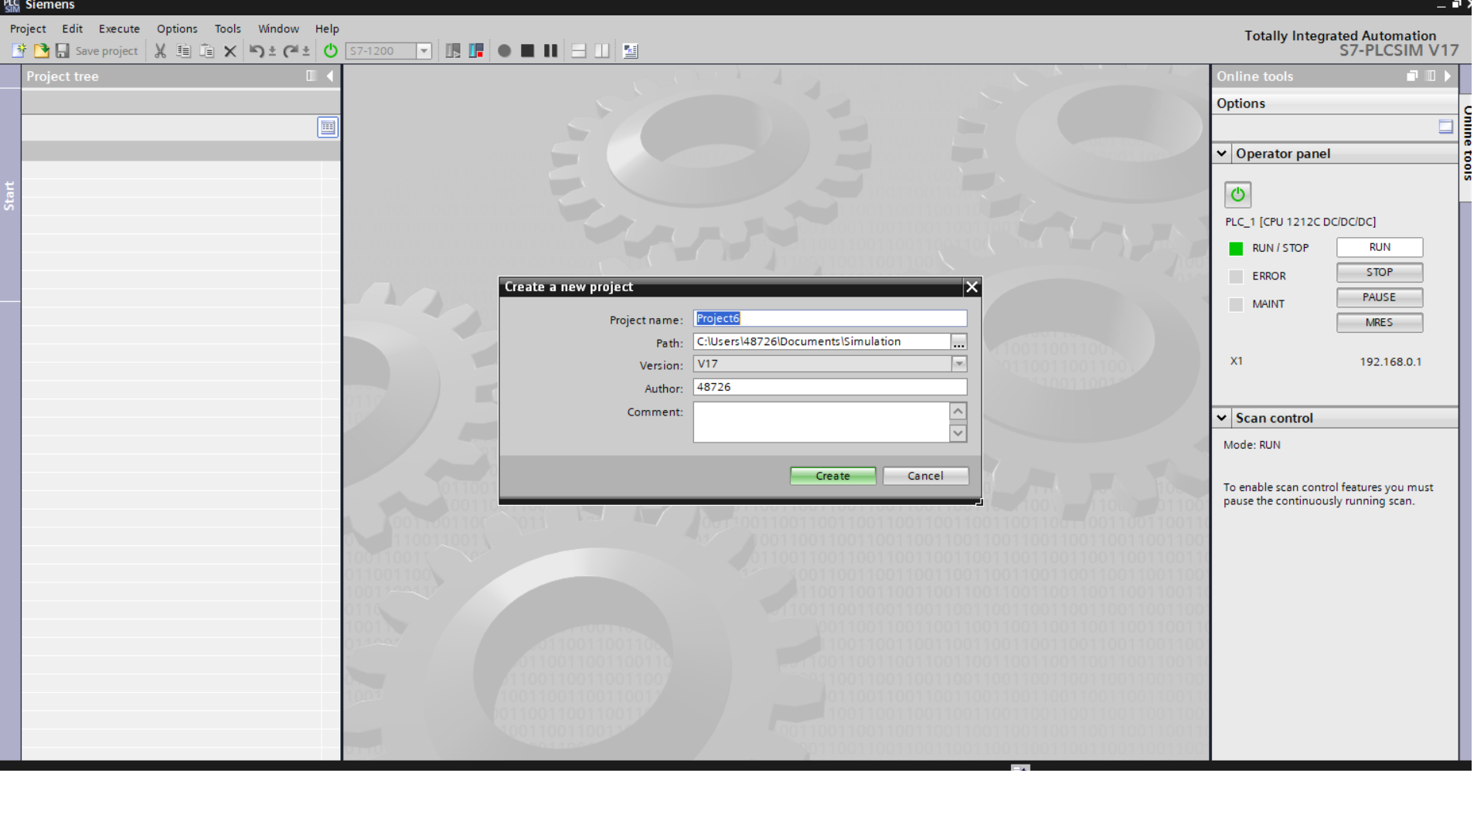The width and height of the screenshot is (1484, 834).
Task: Click the browse ellipsis button next to Path
Action: tap(958, 341)
